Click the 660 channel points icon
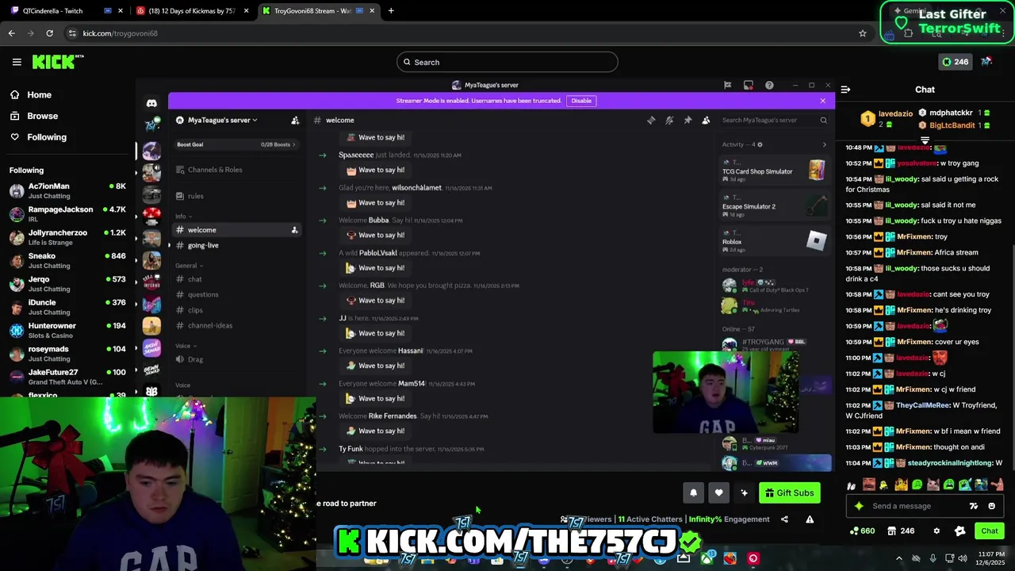The height and width of the screenshot is (571, 1015). (x=862, y=531)
